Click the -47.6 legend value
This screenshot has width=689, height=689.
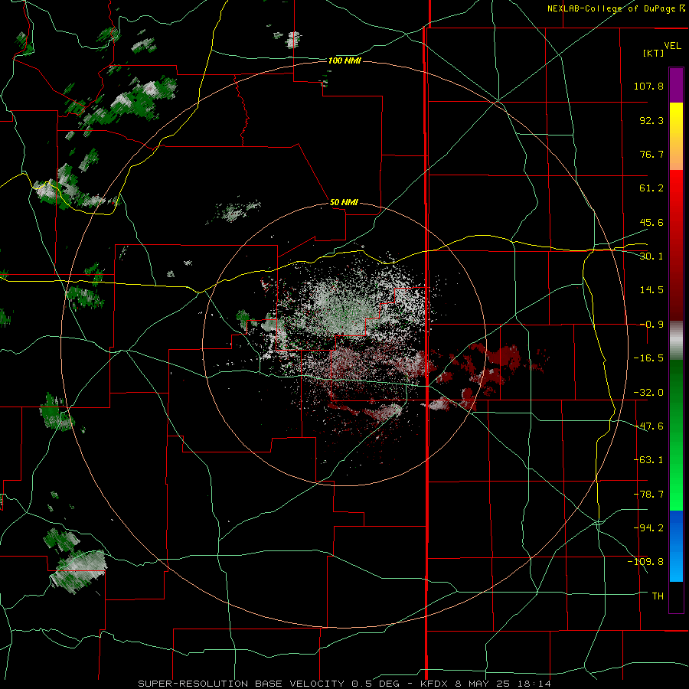(x=648, y=426)
